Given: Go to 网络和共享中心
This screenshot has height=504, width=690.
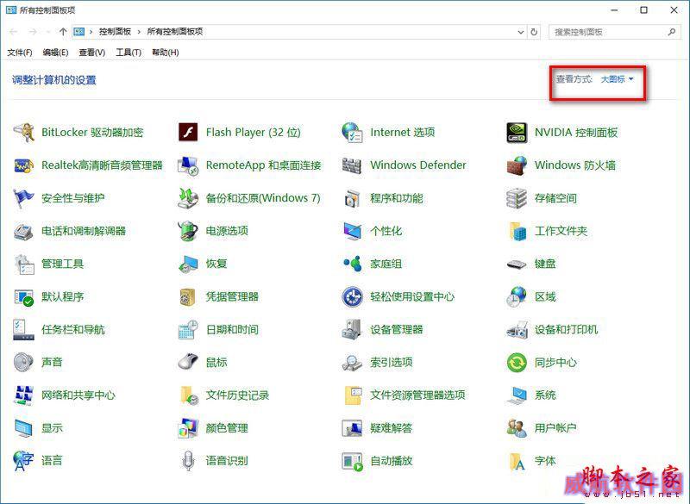Looking at the screenshot, I should pyautogui.click(x=78, y=395).
